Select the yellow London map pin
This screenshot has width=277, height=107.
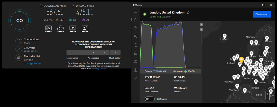[x=241, y=60]
